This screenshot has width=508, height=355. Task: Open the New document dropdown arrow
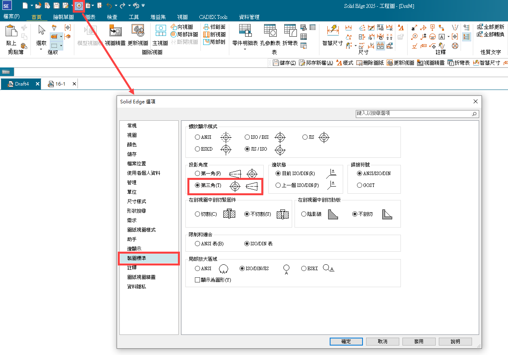(x=31, y=6)
